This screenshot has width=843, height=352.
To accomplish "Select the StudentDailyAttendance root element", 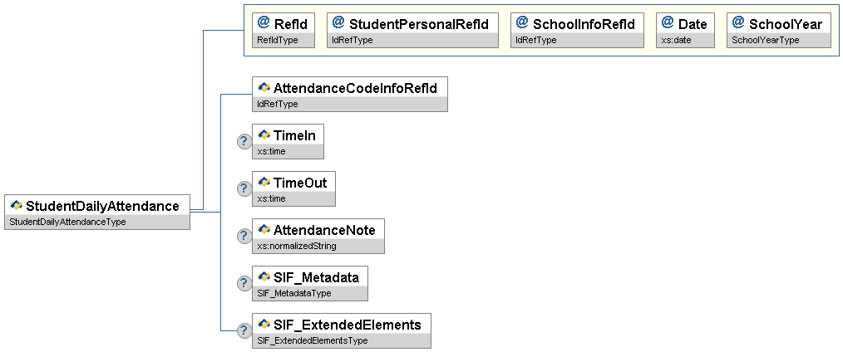I will tap(102, 206).
